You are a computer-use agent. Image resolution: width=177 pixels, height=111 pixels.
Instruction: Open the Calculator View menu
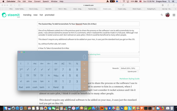point(30,1)
